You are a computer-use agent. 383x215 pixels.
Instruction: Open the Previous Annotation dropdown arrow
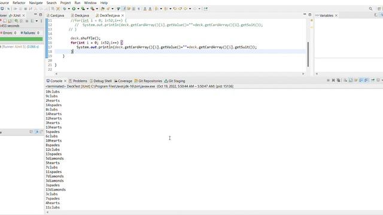170,8
